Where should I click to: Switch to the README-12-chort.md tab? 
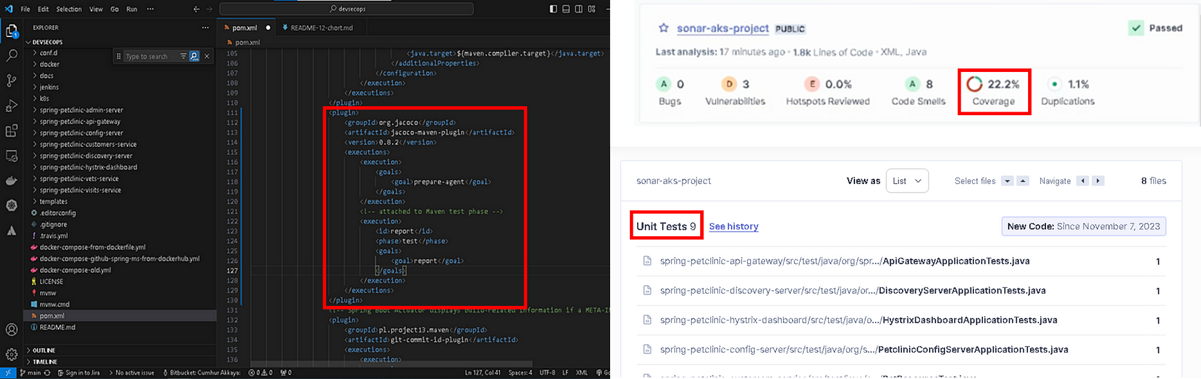tap(321, 28)
